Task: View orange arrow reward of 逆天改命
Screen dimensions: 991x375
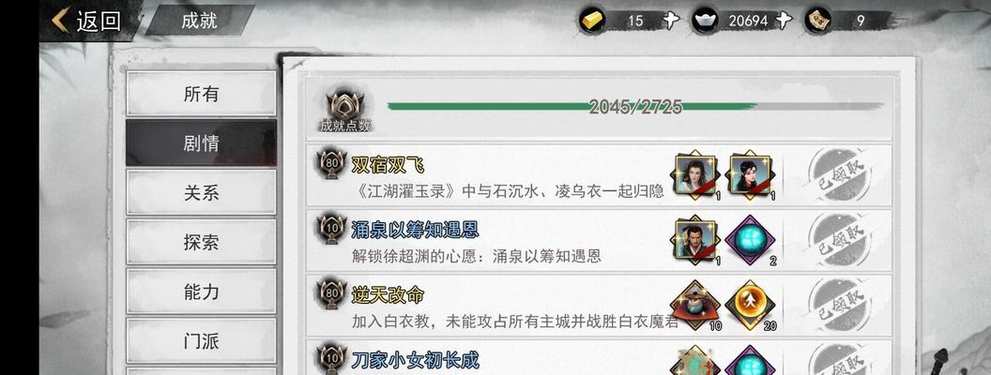Action: 750,305
